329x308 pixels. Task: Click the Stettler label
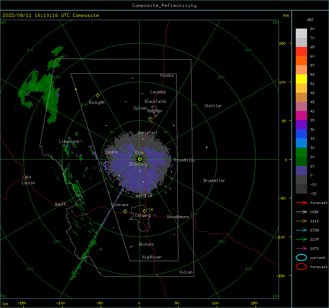[213, 106]
